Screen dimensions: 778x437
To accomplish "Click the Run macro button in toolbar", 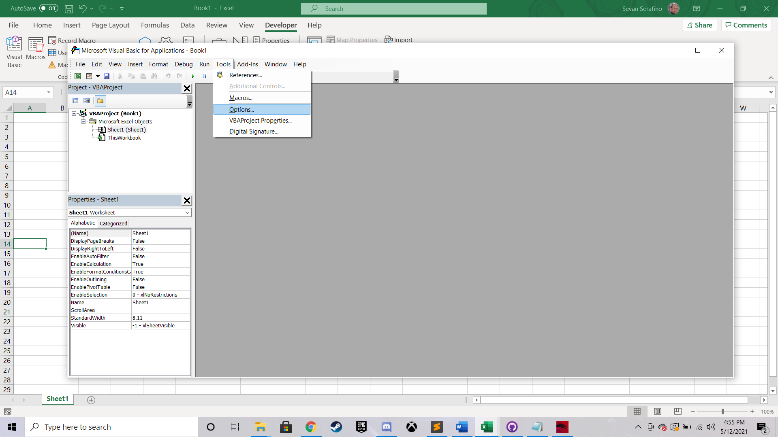I will [193, 76].
